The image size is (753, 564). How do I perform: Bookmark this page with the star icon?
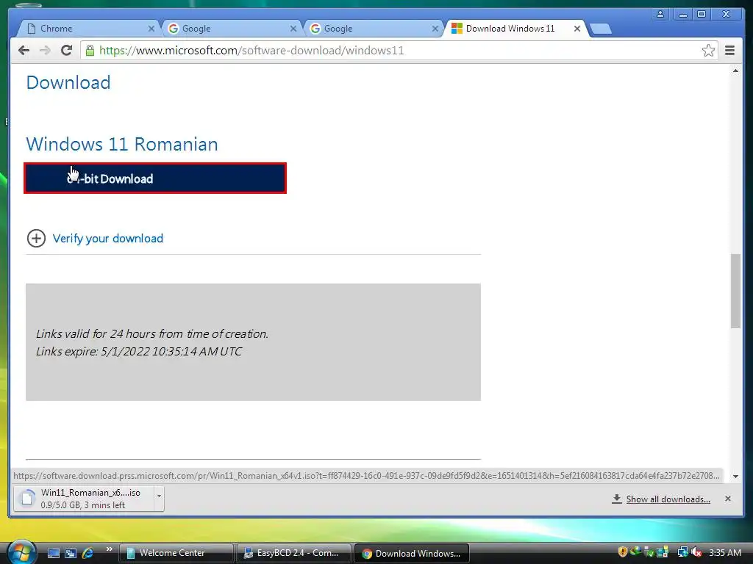point(708,51)
